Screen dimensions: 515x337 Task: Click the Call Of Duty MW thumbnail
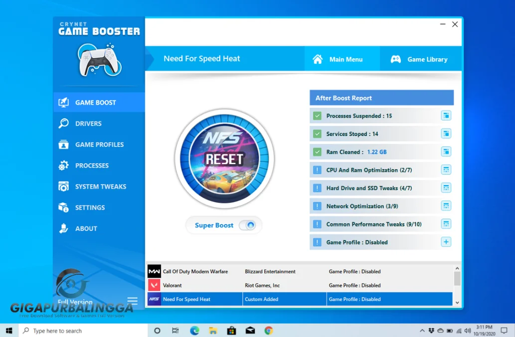154,271
